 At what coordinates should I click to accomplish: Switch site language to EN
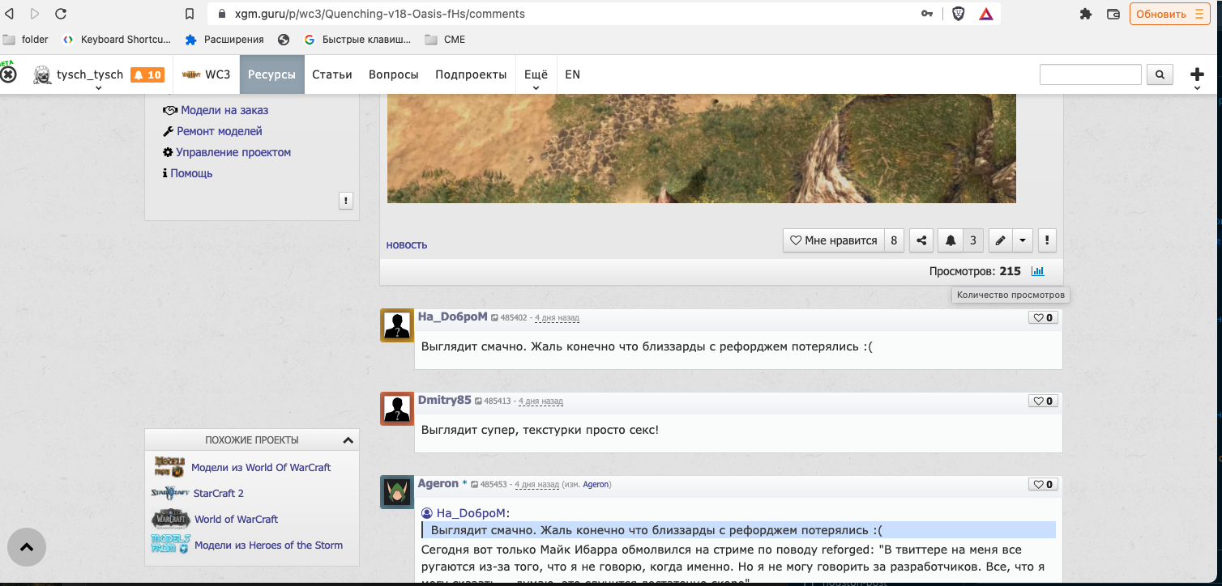click(573, 74)
